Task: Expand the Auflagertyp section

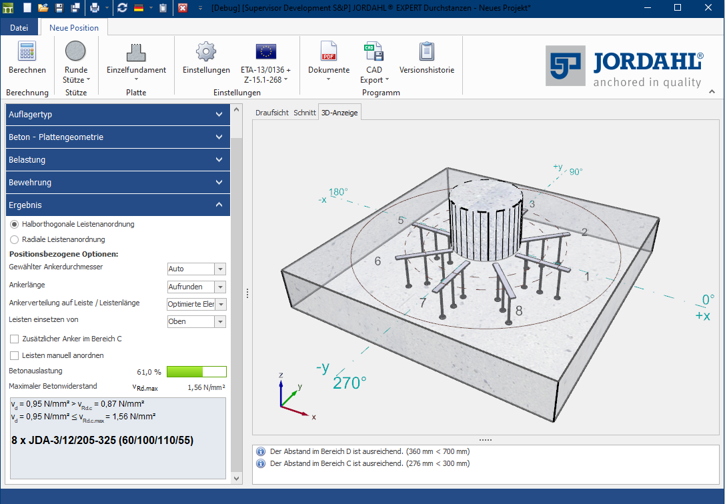Action: [118, 115]
